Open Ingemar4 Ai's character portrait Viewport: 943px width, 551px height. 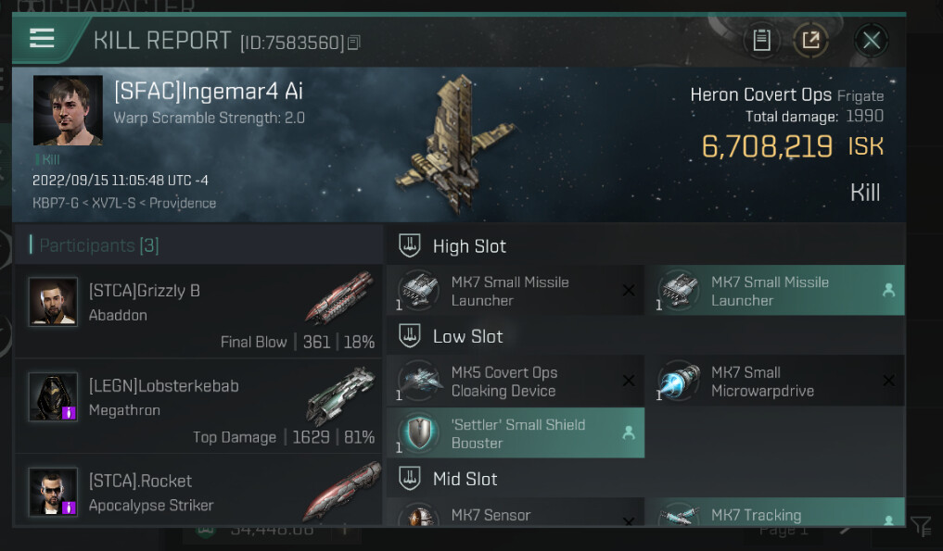[68, 110]
